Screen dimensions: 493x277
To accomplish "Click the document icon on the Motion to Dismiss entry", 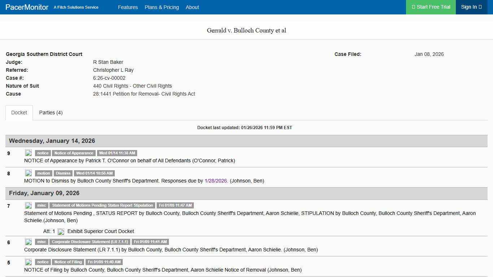I will tap(29, 173).
